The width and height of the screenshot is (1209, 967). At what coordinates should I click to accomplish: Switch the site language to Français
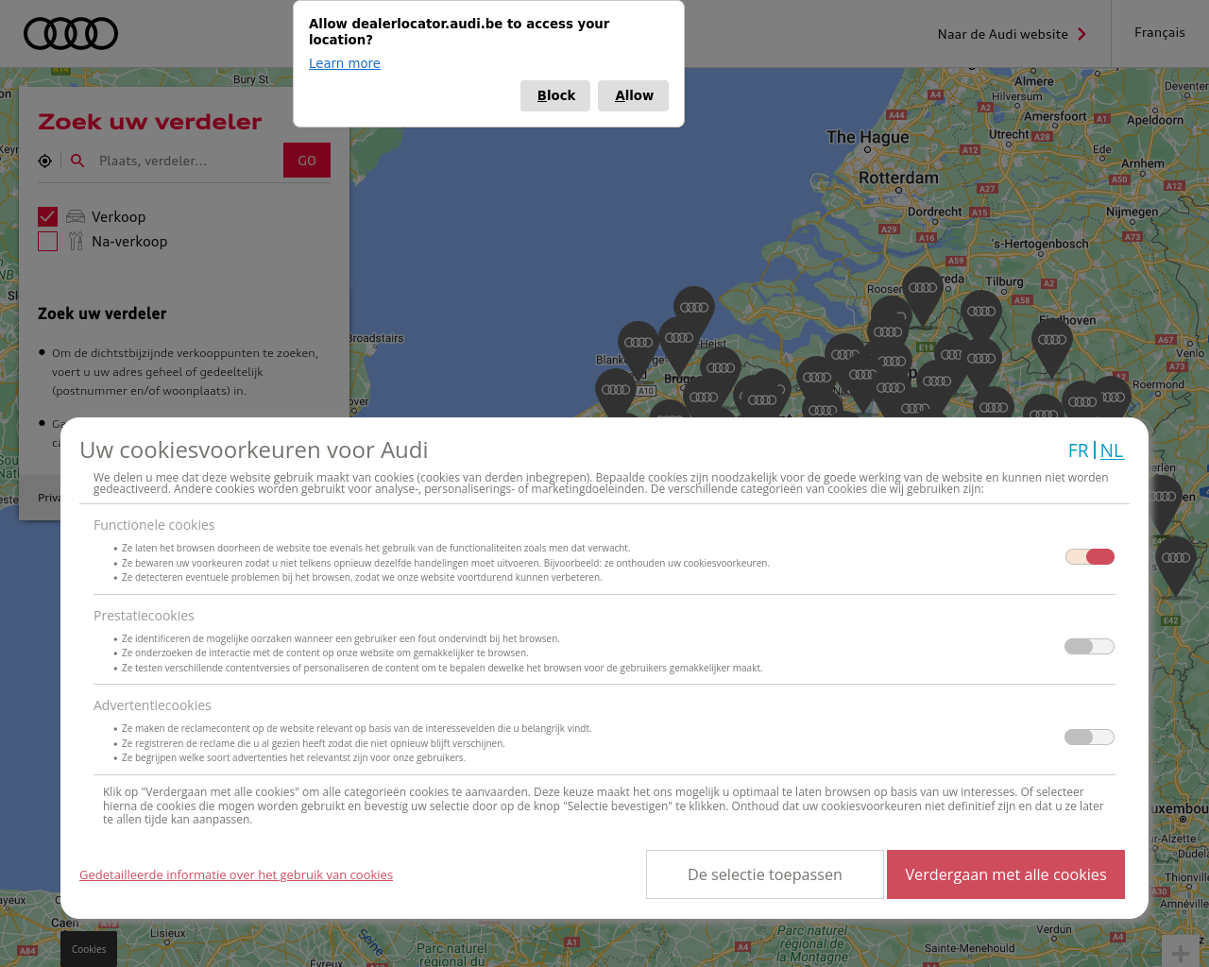click(1160, 32)
